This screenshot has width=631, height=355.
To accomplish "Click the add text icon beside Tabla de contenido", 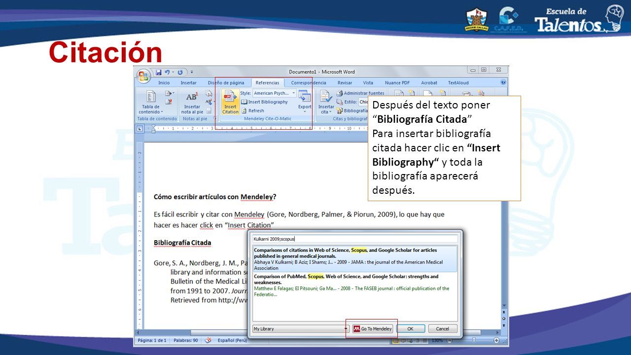I will tap(169, 93).
